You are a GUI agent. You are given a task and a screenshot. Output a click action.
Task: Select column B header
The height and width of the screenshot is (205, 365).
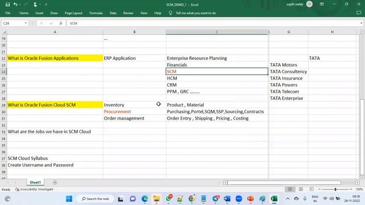point(135,32)
